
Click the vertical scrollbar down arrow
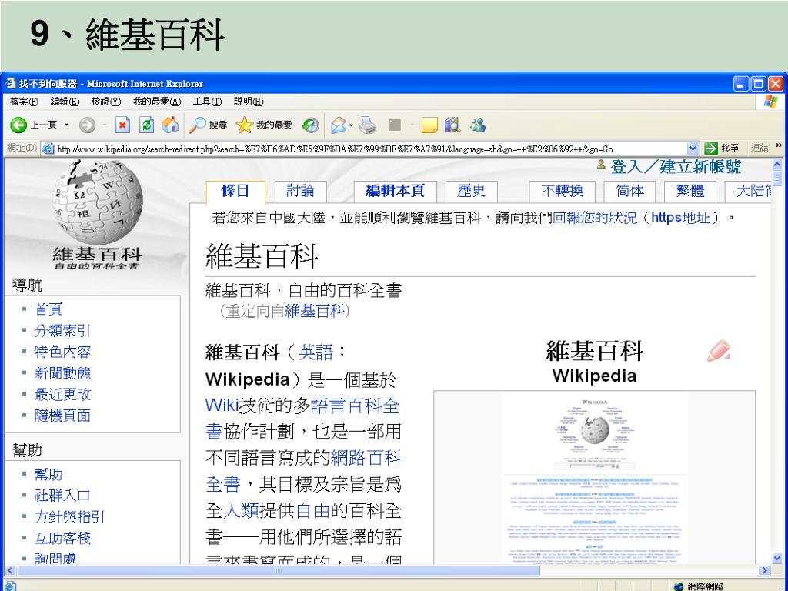coord(777,558)
